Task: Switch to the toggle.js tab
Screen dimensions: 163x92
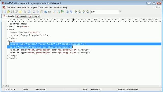Action: (x=22, y=16)
